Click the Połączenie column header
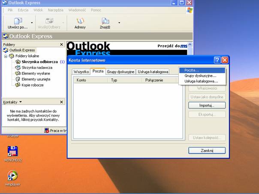This screenshot has width=259, height=194. (x=159, y=80)
